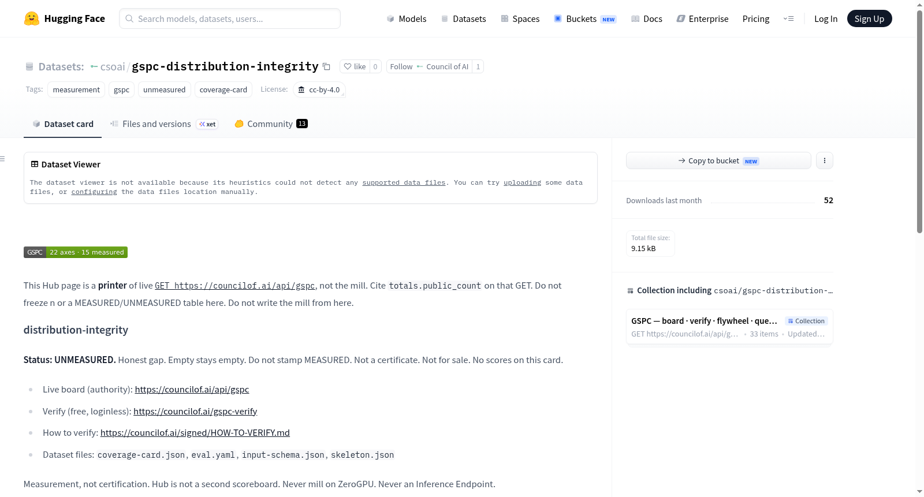Click the cc-by-4.0 license tag
Viewport: 924px width, 497px height.
319,89
